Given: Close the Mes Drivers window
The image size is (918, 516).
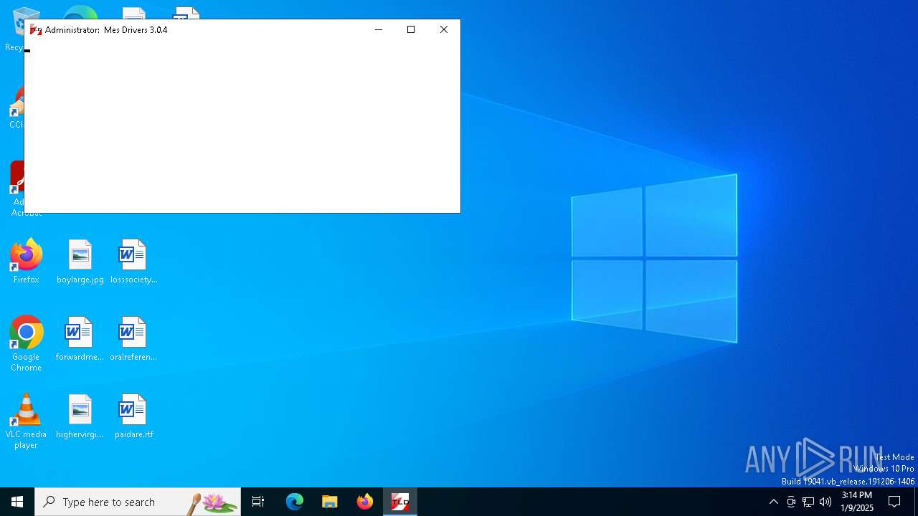Looking at the screenshot, I should tap(444, 29).
